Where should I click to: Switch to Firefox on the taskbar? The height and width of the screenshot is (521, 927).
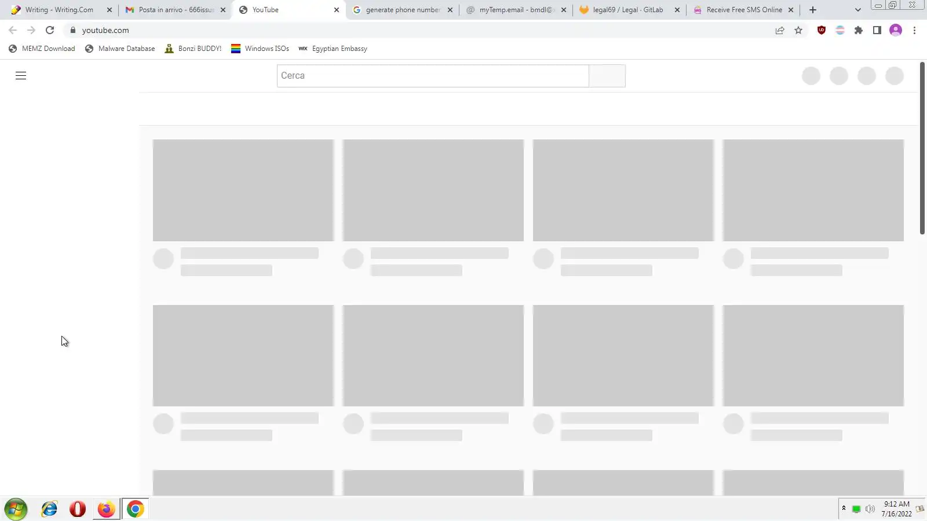point(106,509)
